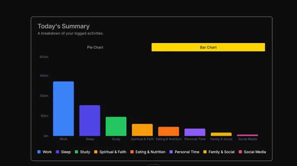Click the indigo Sleep bar
Screen dimensions: 297x166
(90, 121)
